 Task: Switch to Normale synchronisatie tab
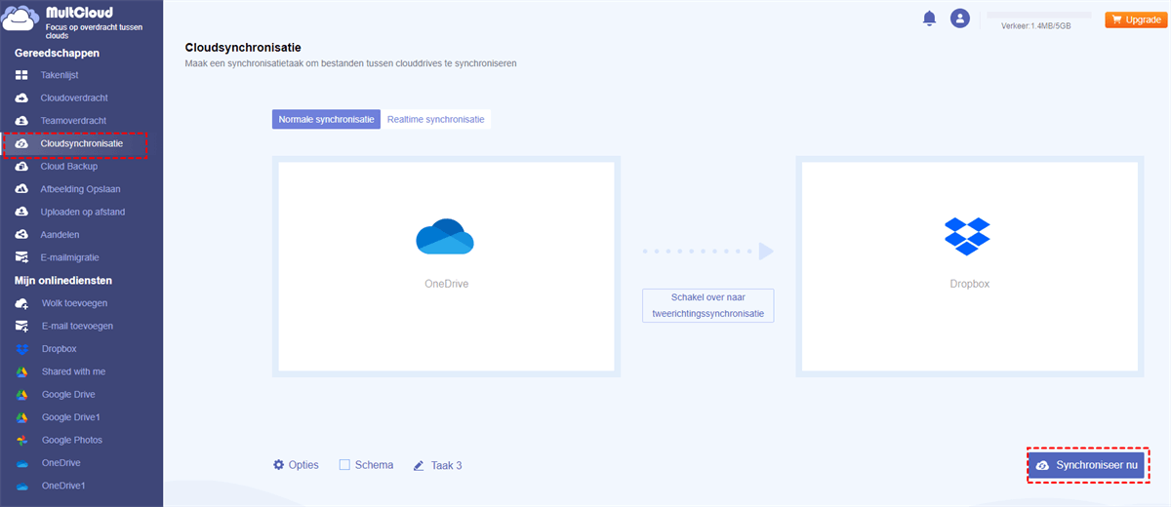[x=326, y=119]
